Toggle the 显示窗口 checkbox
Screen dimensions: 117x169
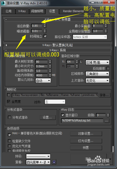click(63, 115)
